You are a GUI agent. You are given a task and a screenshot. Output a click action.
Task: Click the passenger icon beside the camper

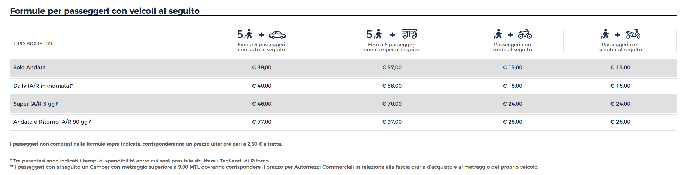378,34
